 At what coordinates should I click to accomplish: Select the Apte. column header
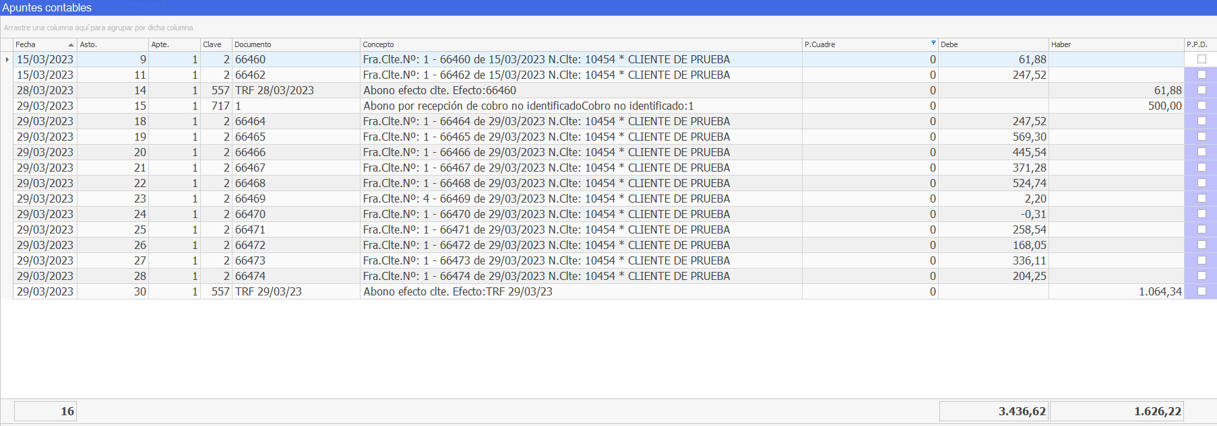point(173,44)
